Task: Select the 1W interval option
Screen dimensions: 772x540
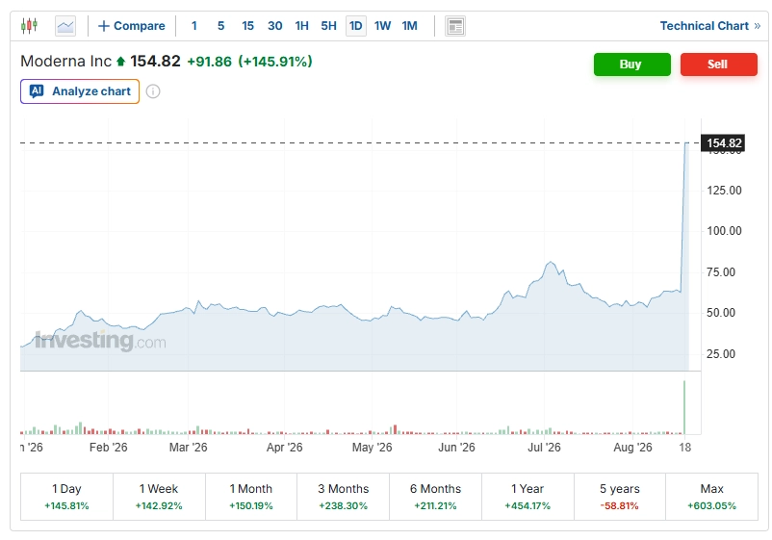Action: click(382, 26)
